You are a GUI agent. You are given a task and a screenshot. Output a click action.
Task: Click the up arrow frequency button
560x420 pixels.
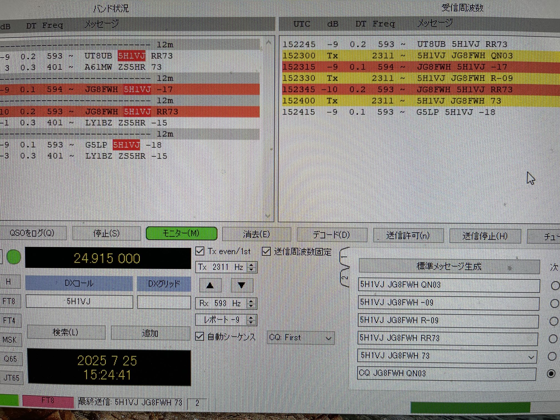[x=210, y=285]
